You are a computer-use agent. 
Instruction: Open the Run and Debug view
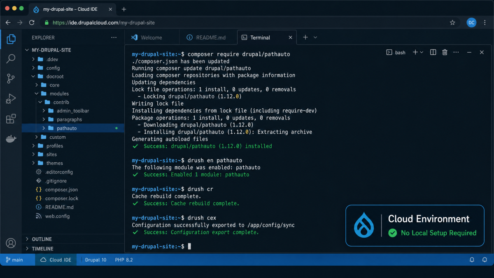pos(11,99)
